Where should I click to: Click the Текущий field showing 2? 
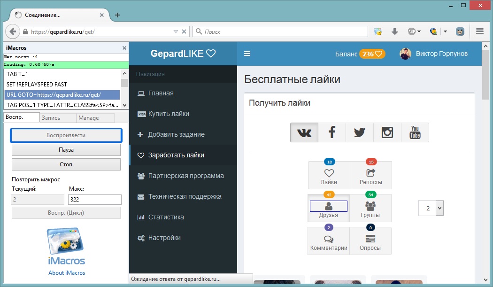coord(38,200)
